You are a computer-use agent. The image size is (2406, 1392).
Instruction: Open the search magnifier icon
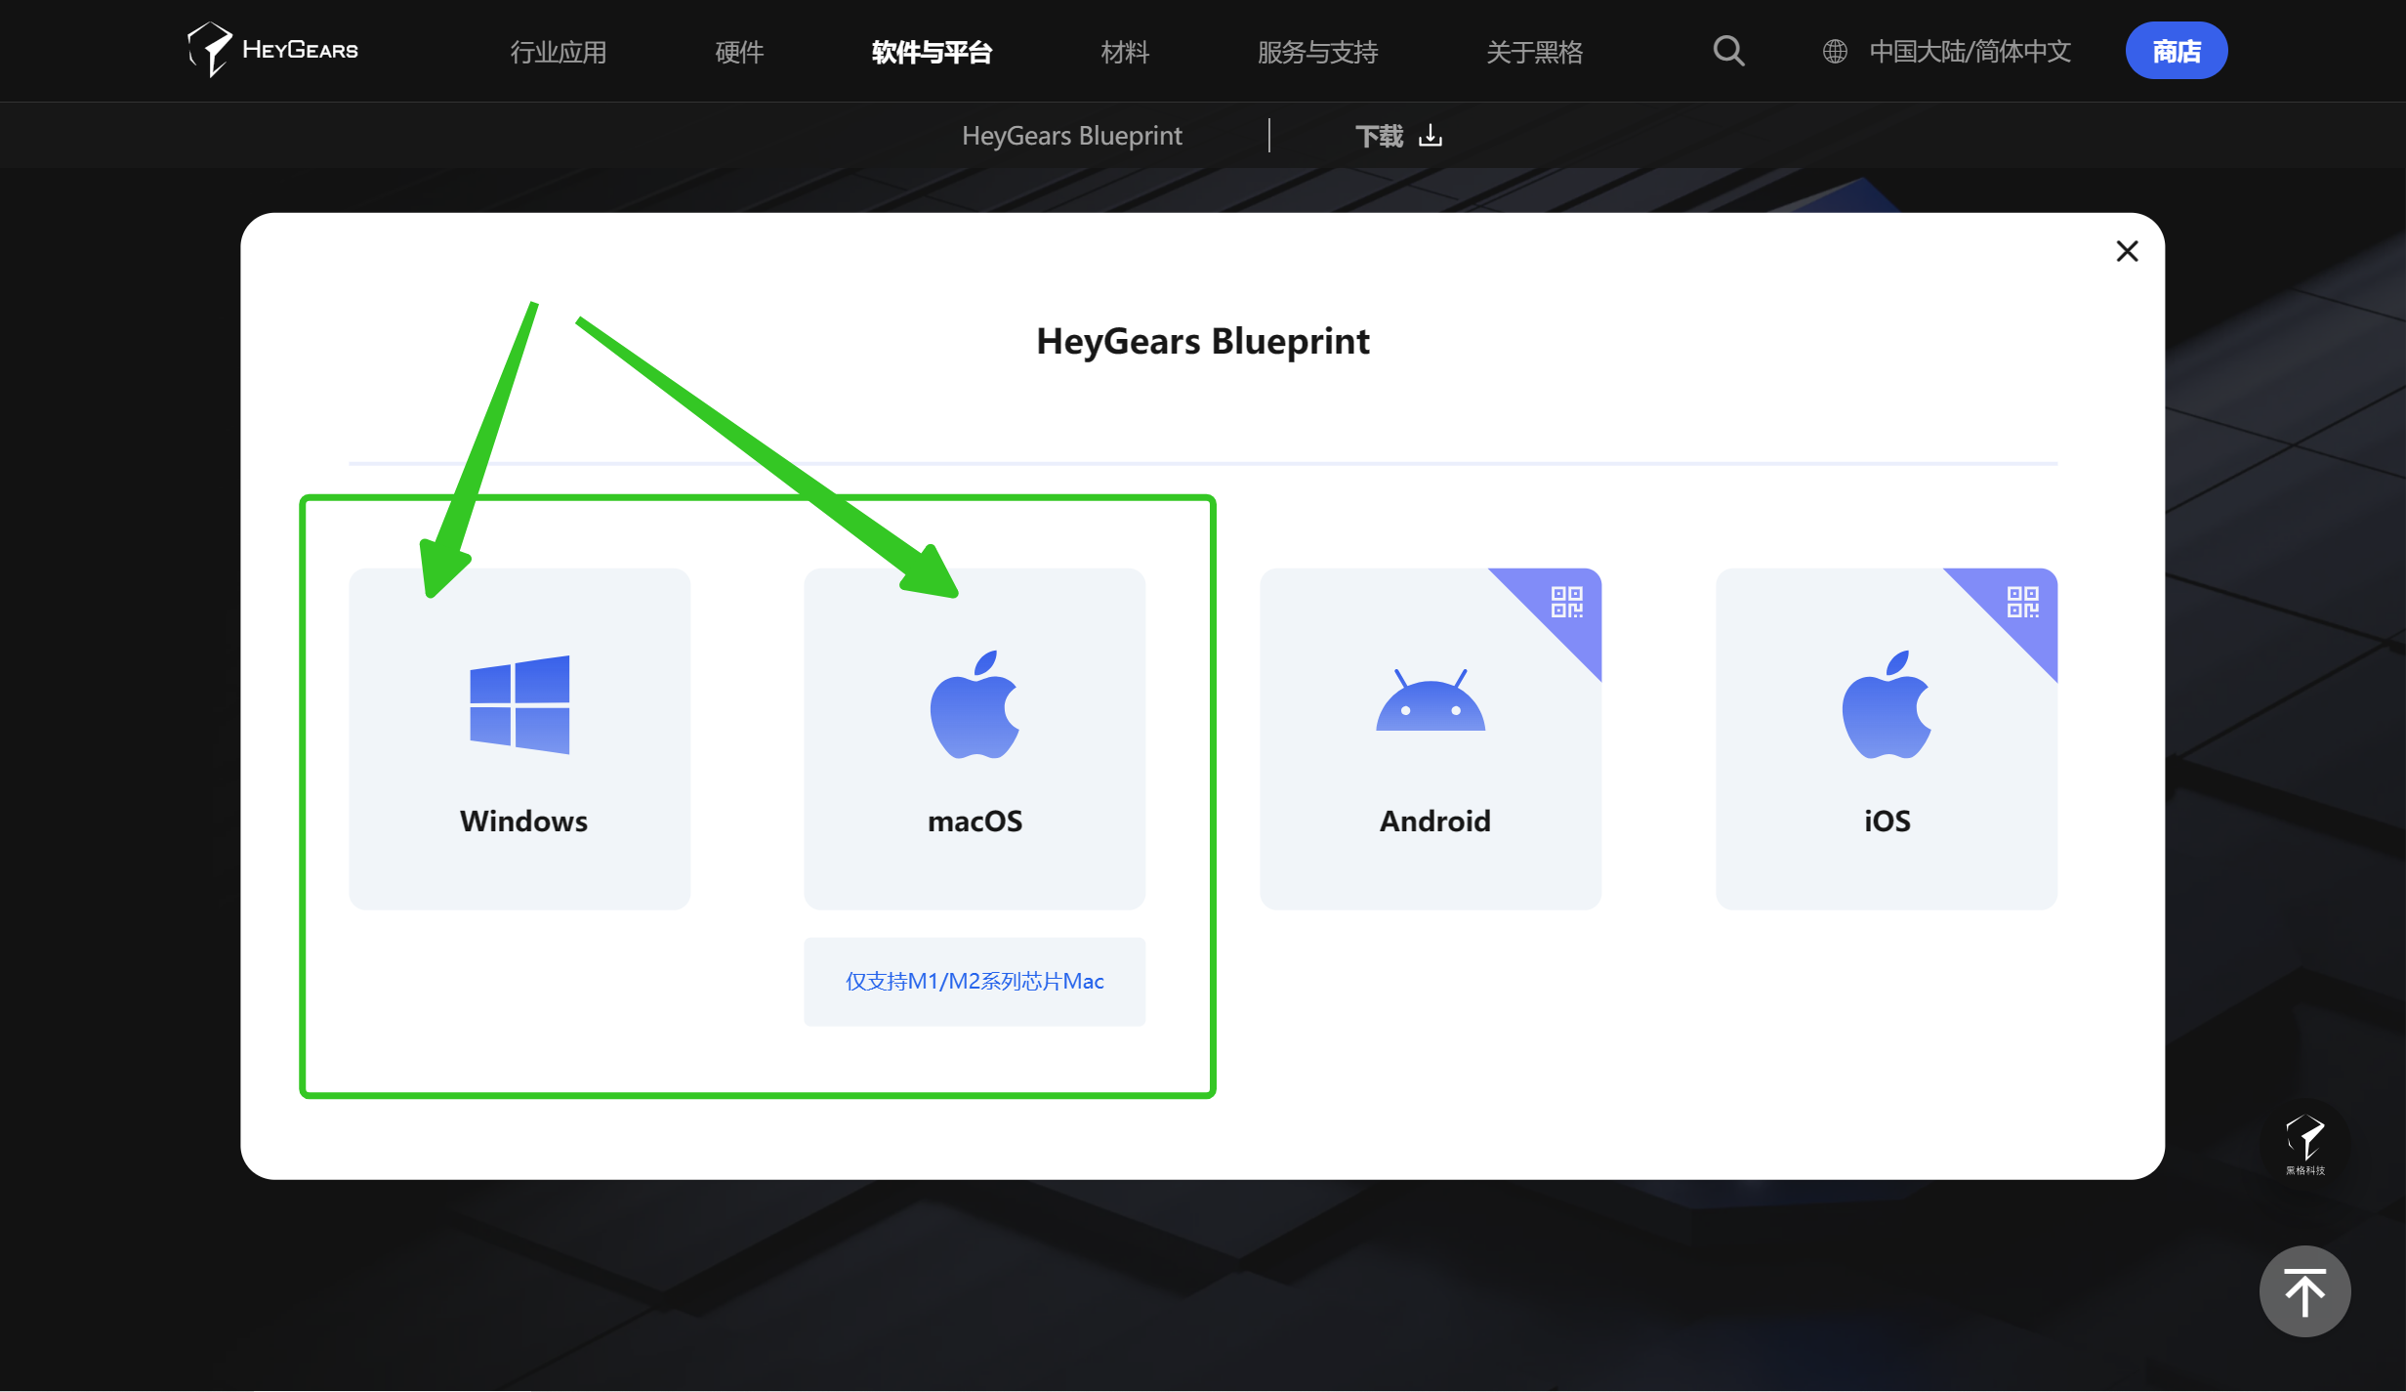1728,51
